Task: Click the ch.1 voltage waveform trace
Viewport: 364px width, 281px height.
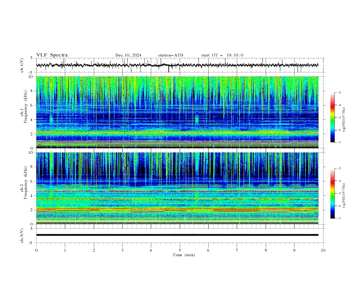Action: pyautogui.click(x=177, y=65)
